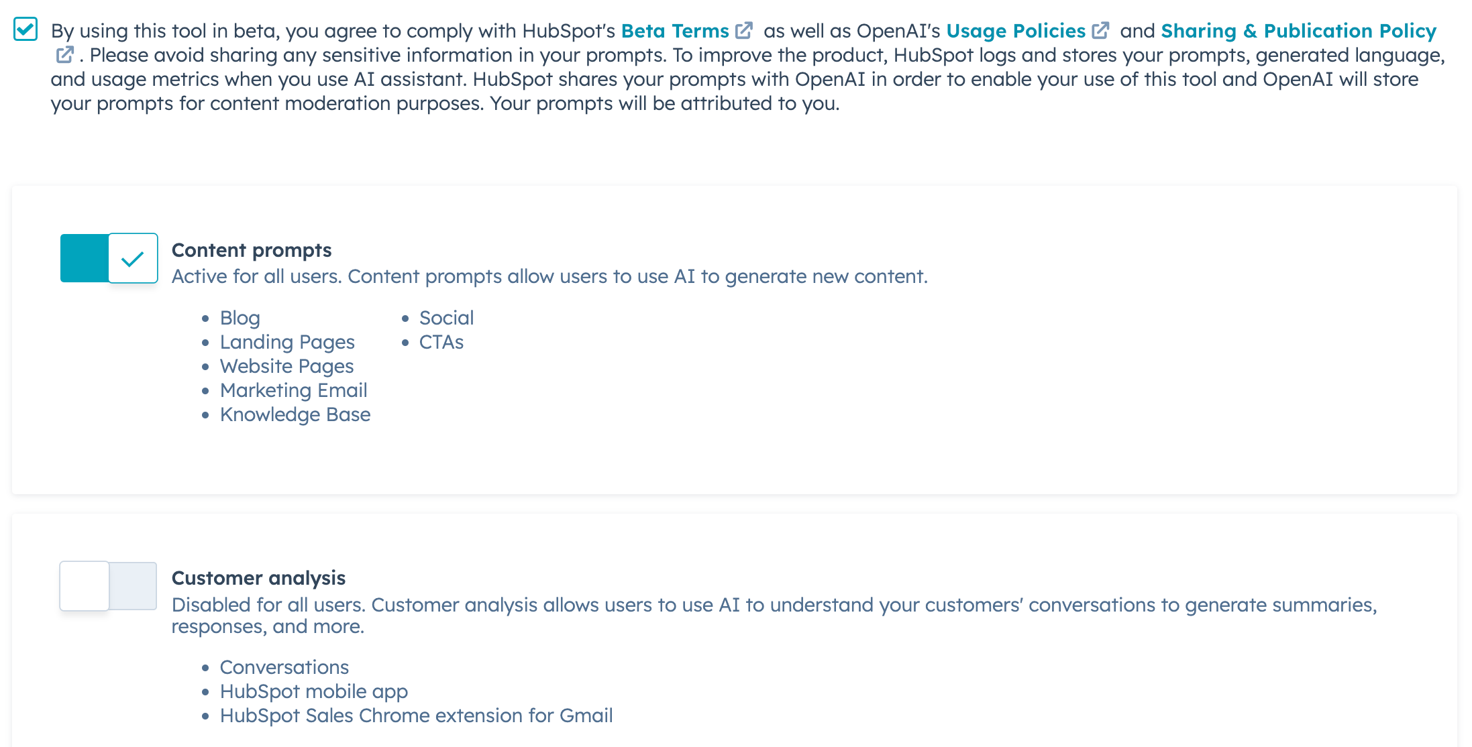Select the Blog list item under Content prompts
Viewport: 1472px width, 747px height.
240,318
